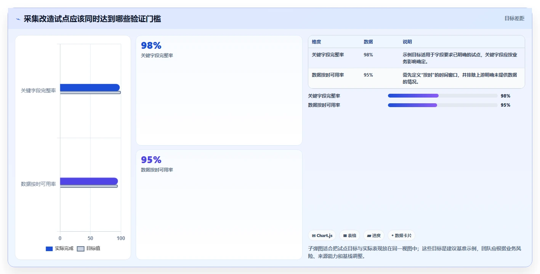Click the description starting 示例目标适用于
Screen dimensions: 540x274
[460, 58]
